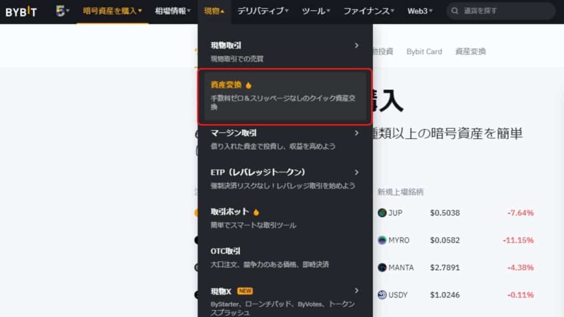Click the NEW badge on 現物X
The width and height of the screenshot is (564, 317).
(245, 291)
